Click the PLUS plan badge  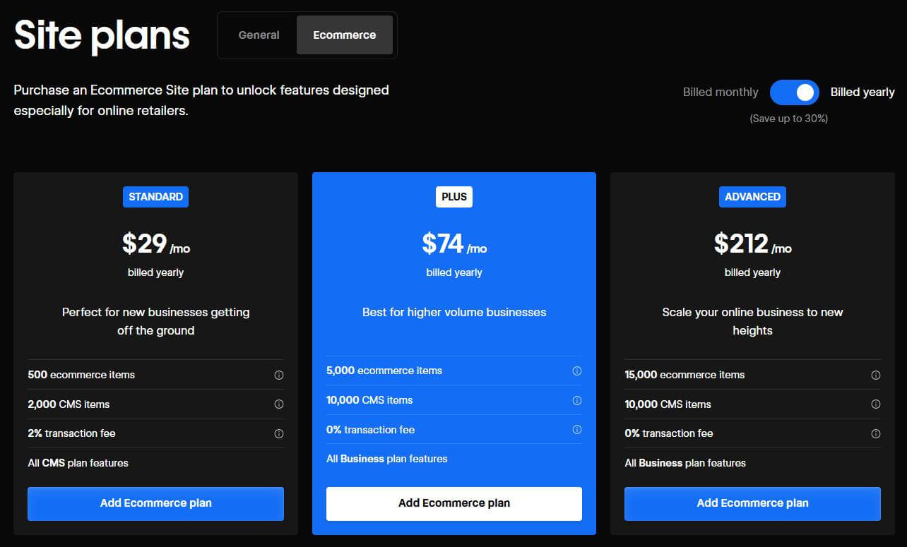[x=453, y=196]
